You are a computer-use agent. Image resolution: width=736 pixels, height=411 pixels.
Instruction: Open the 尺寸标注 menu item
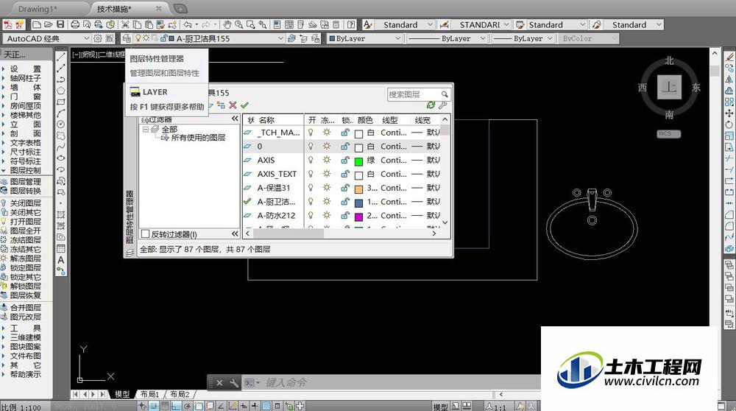pyautogui.click(x=25, y=152)
